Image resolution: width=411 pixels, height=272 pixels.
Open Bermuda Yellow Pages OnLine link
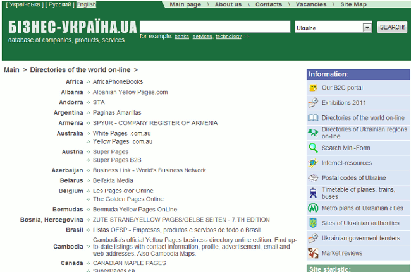click(x=135, y=210)
